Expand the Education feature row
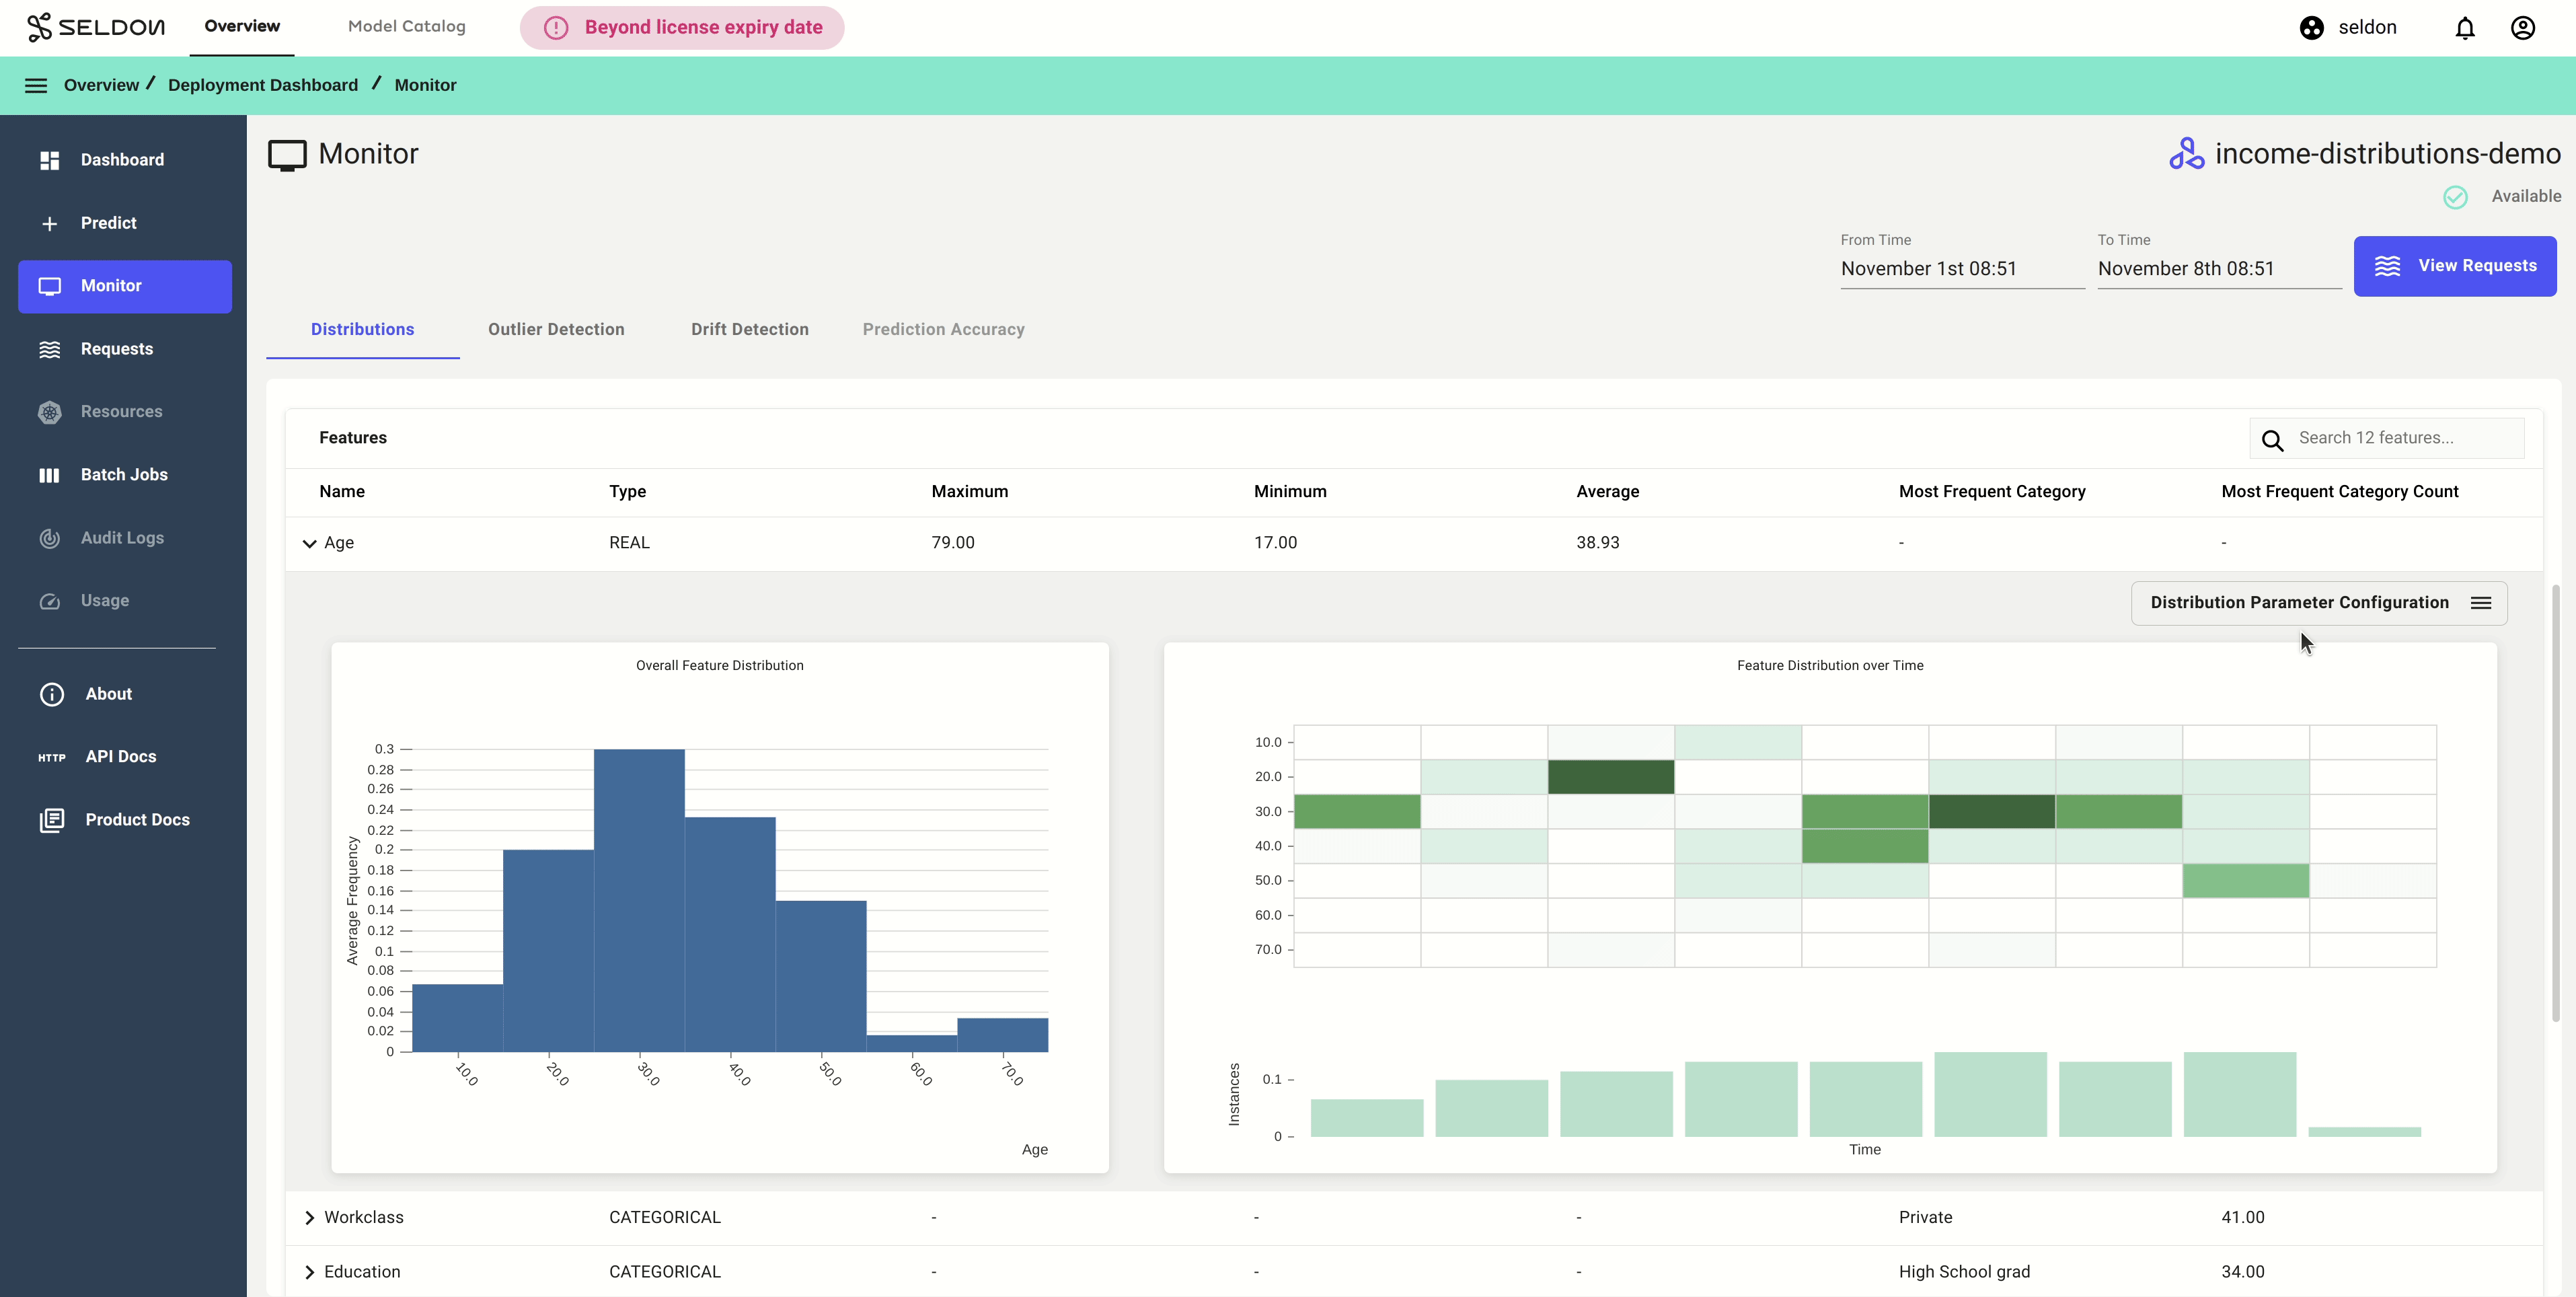This screenshot has height=1297, width=2576. point(309,1272)
